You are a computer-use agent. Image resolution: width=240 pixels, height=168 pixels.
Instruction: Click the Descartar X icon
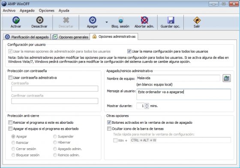pyautogui.click(x=66, y=20)
